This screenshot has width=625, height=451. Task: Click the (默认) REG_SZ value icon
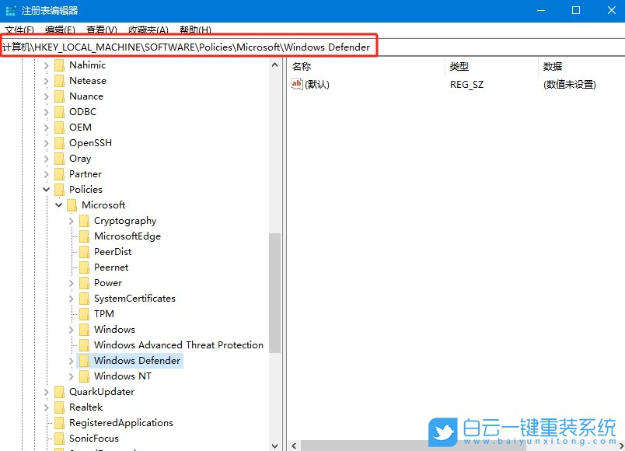(x=298, y=84)
